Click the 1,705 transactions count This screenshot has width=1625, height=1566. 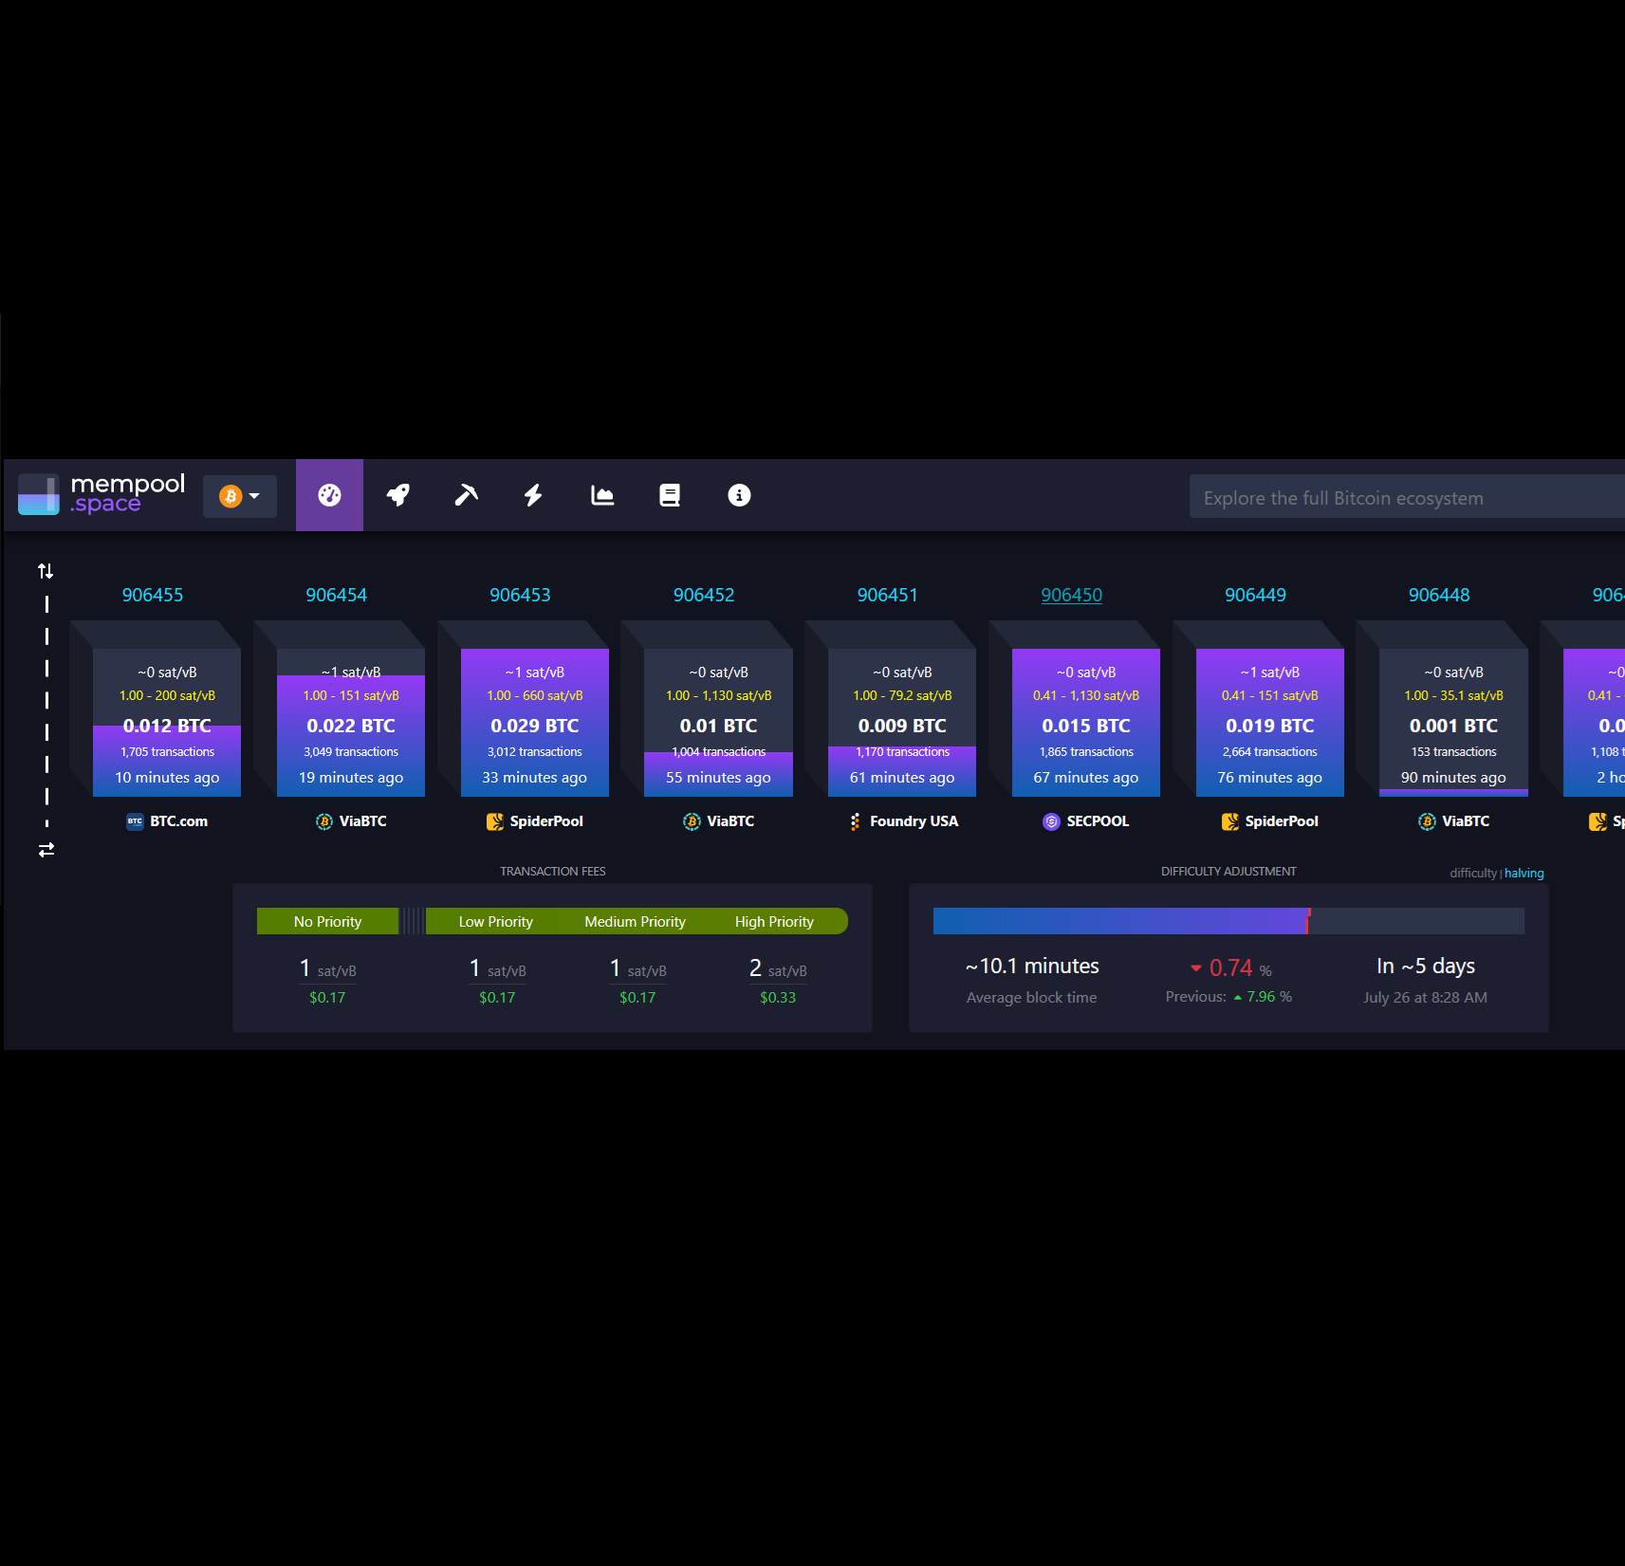click(x=167, y=751)
